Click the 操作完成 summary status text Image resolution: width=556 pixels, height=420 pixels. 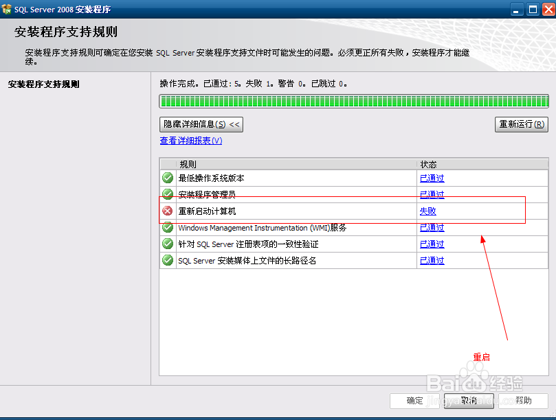(x=253, y=84)
